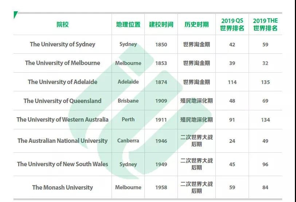Click THE ranking 135
Image resolution: width=296 pixels, height=202 pixels.
(x=265, y=82)
